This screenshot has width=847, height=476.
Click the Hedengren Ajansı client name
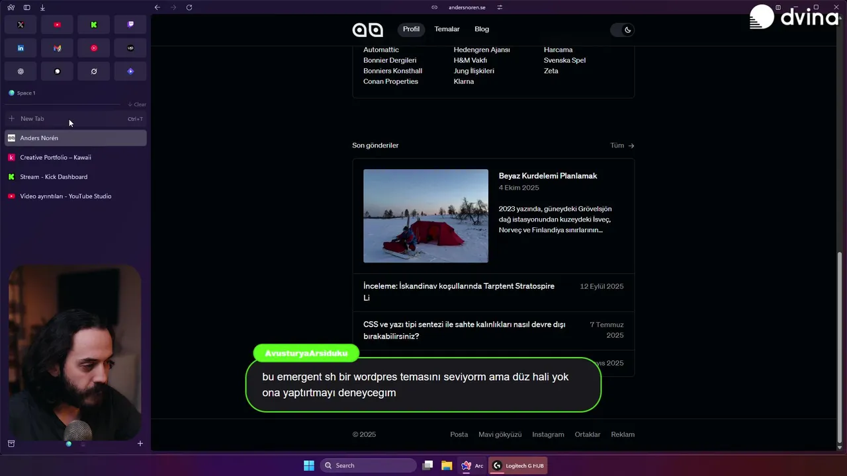[482, 50]
